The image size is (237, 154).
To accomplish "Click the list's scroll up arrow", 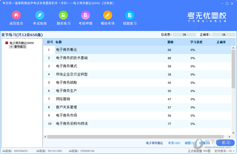I will coord(233,48).
